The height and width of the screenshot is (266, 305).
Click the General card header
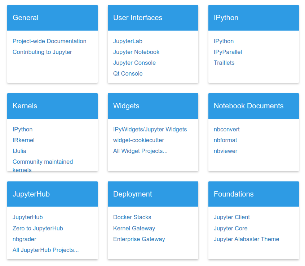(52, 18)
